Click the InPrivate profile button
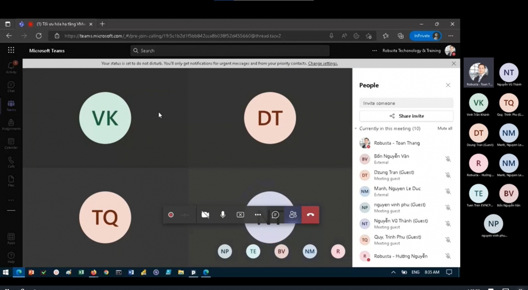Viewport: 528px width, 290px height. click(425, 36)
